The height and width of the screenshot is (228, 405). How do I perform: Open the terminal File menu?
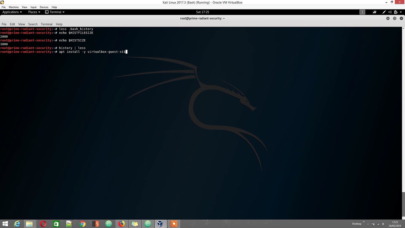4,24
